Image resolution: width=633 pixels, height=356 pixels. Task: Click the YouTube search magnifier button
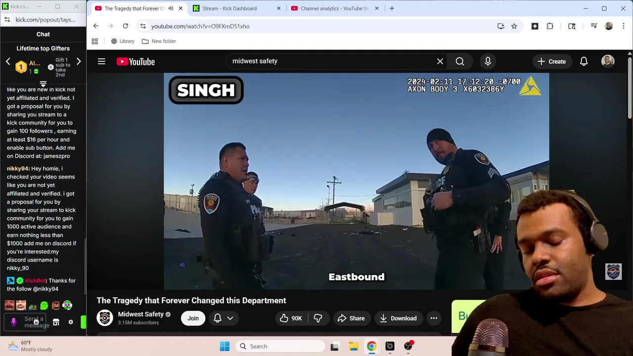click(460, 61)
